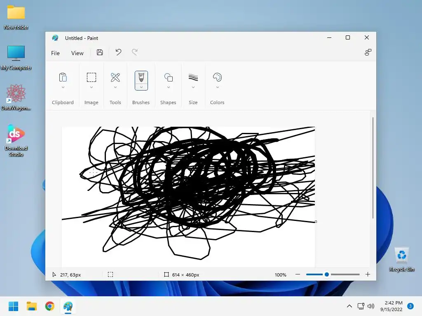The width and height of the screenshot is (422, 316).
Task: Click the Paint app icon in title bar
Action: click(55, 38)
